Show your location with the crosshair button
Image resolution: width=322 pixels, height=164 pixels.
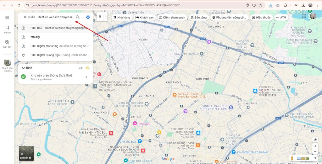(315, 140)
